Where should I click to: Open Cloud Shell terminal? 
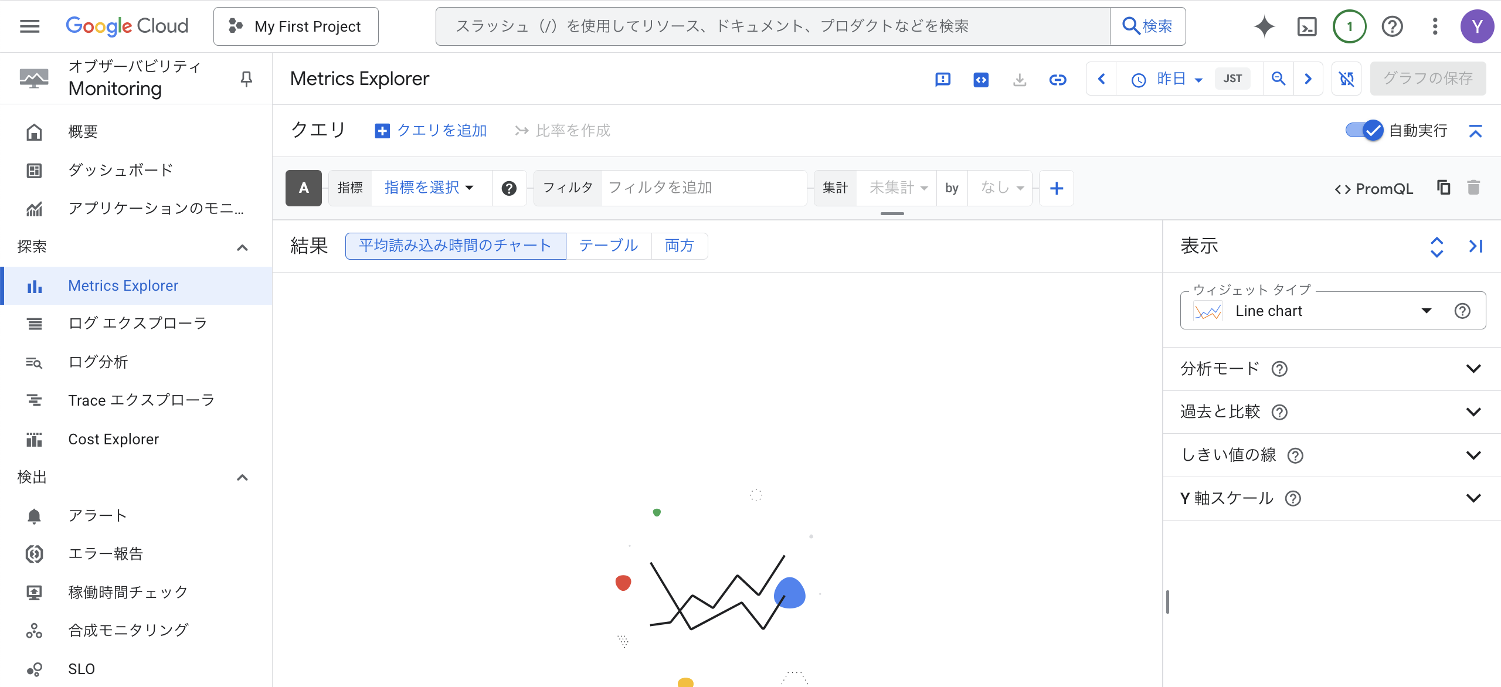1306,26
